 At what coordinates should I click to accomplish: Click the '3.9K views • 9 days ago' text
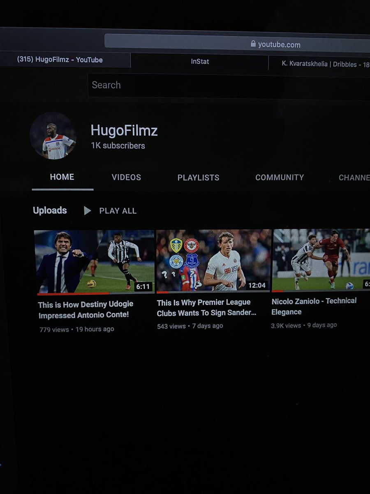304,325
